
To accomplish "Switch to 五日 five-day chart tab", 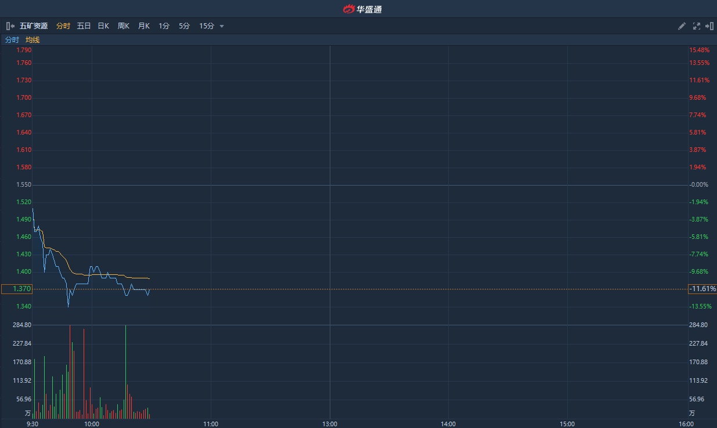I will tap(84, 26).
